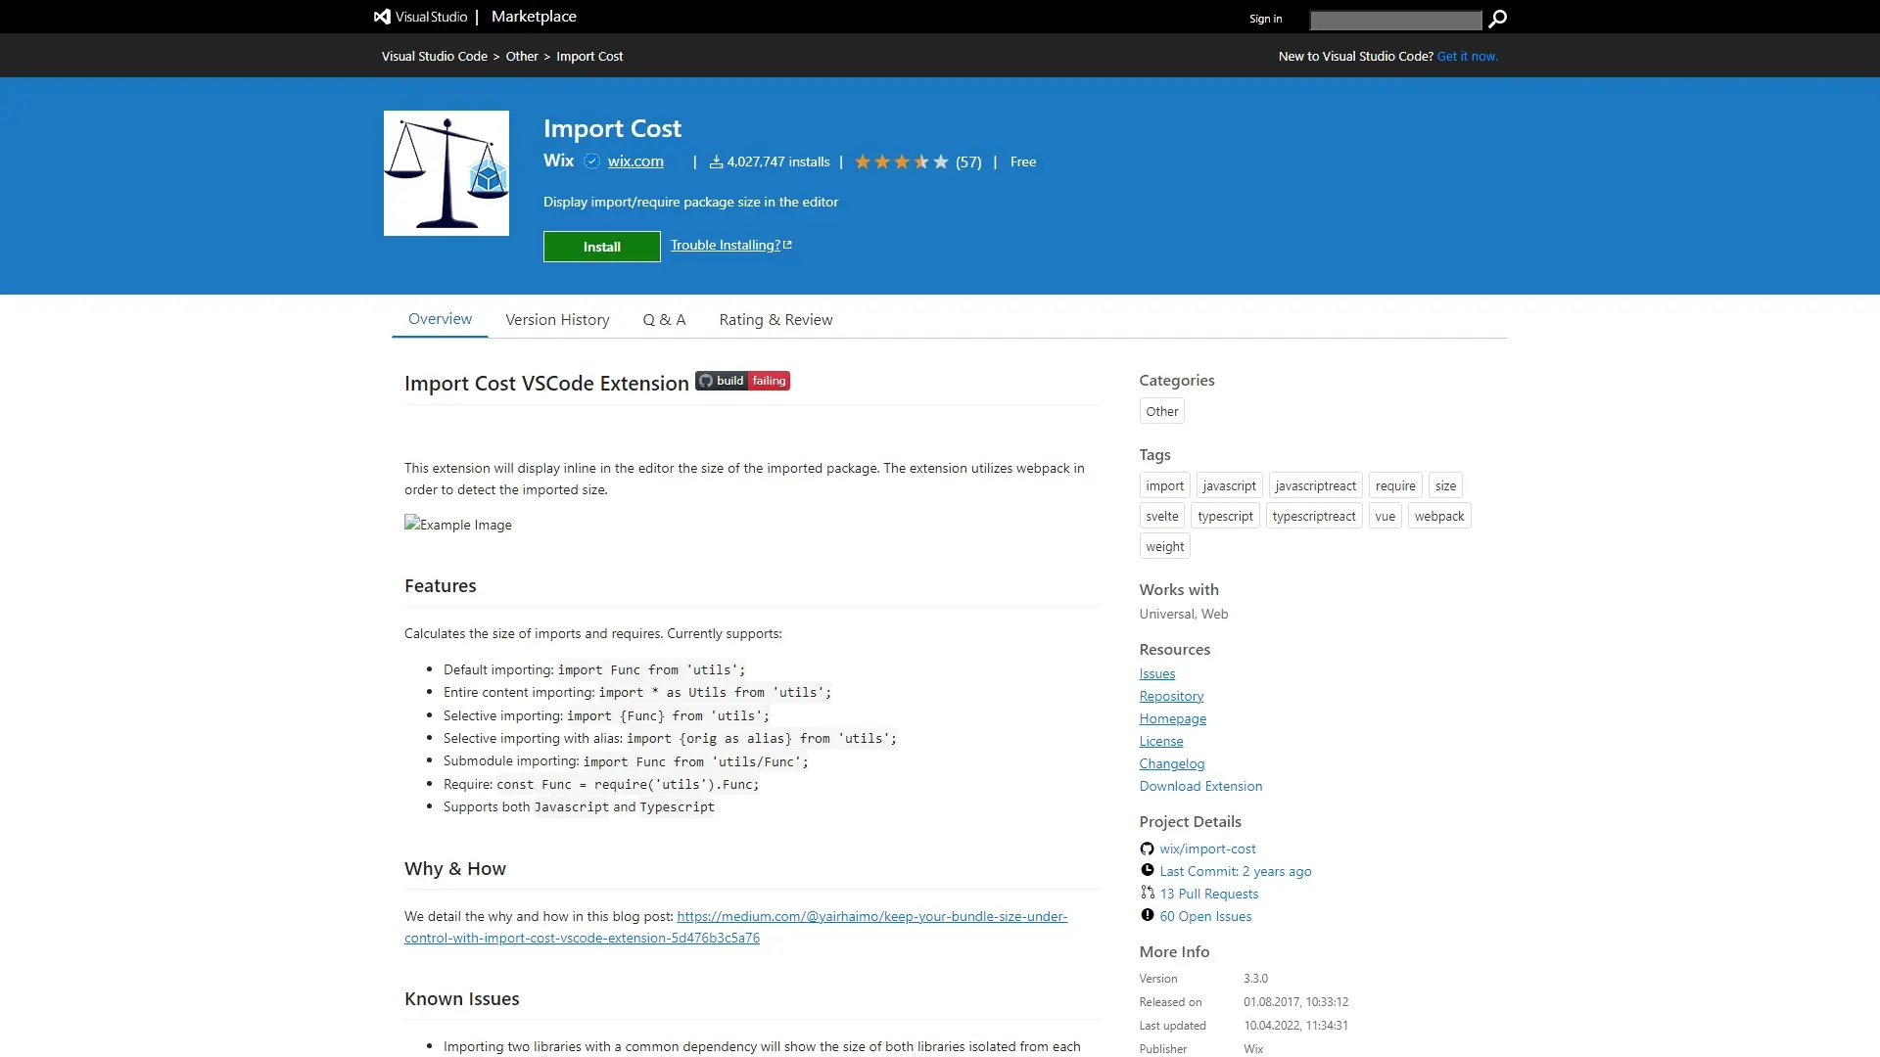Image resolution: width=1880 pixels, height=1057 pixels.
Task: Click the clock icon beside Last Commit
Action: [x=1147, y=870]
